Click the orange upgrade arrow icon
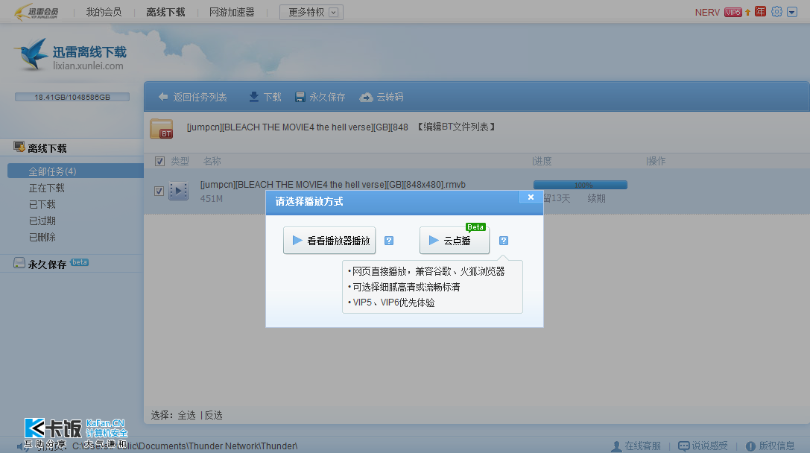 747,13
